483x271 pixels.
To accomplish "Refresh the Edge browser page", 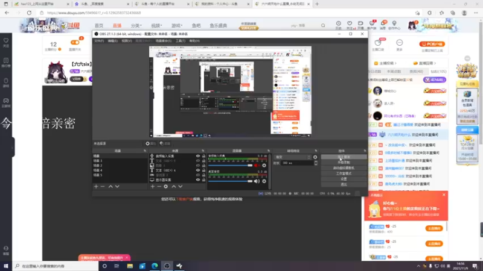I will click(x=29, y=13).
